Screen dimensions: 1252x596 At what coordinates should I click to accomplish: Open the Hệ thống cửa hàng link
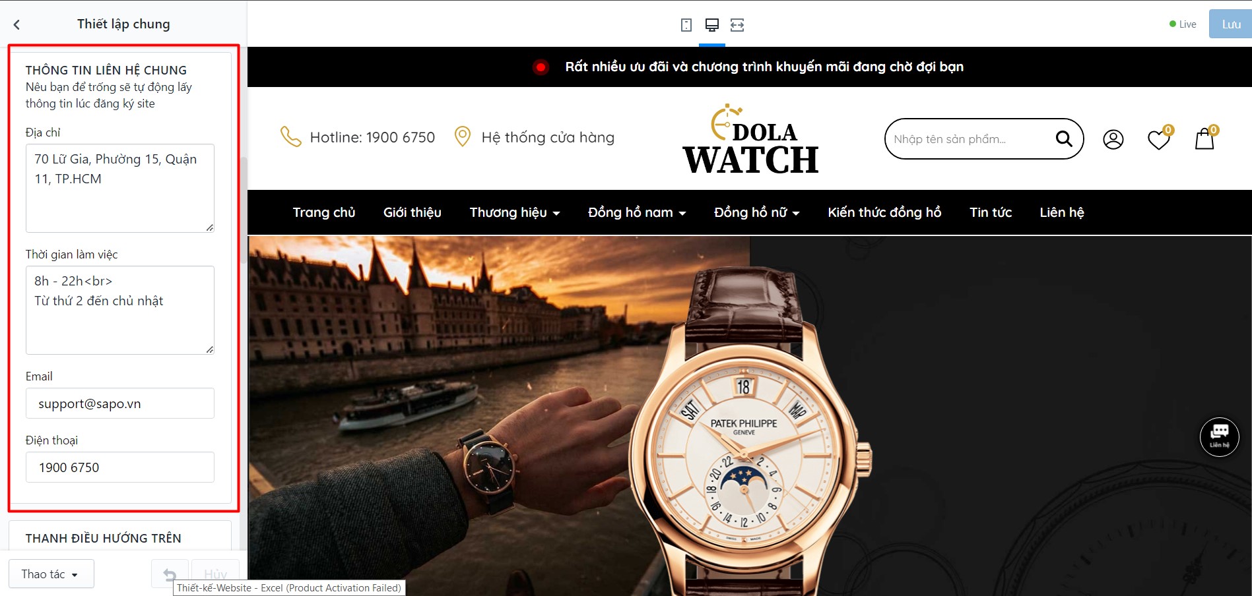click(548, 137)
